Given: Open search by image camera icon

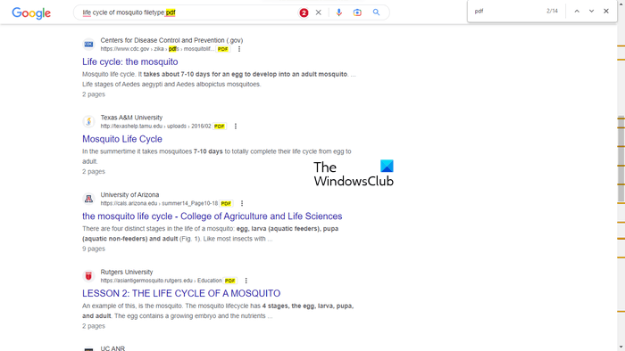Looking at the screenshot, I should (357, 12).
